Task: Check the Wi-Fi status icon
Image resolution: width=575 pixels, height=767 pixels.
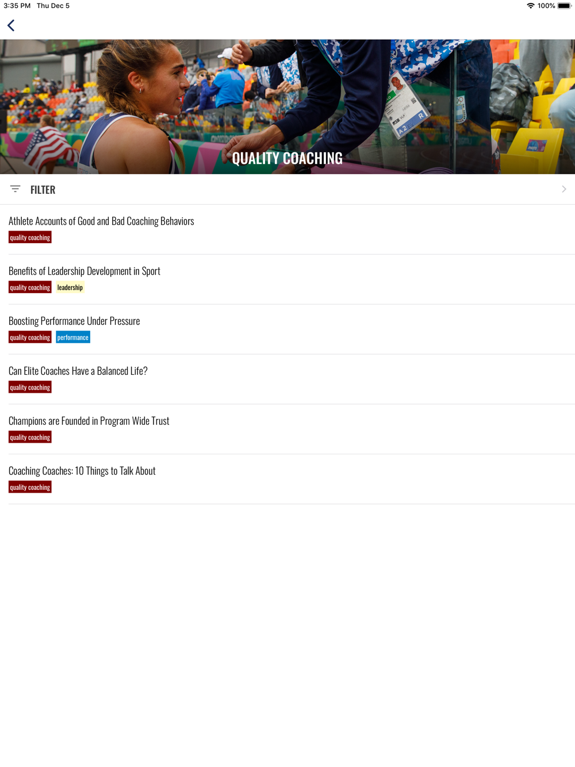Action: pyautogui.click(x=530, y=6)
